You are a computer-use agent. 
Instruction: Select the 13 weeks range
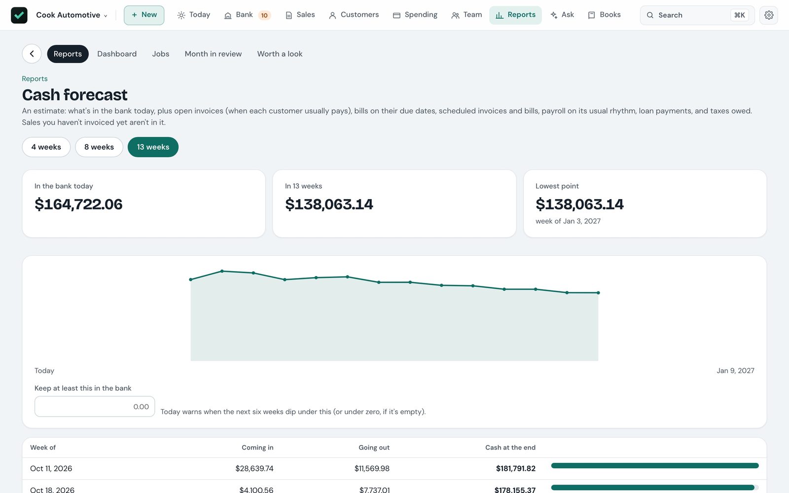point(153,147)
